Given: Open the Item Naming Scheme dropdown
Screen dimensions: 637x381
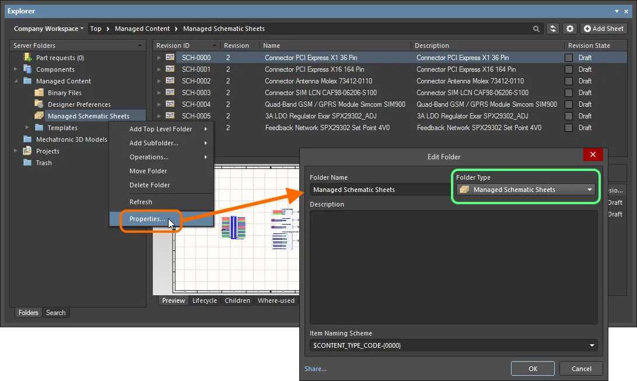Looking at the screenshot, I should pyautogui.click(x=593, y=345).
